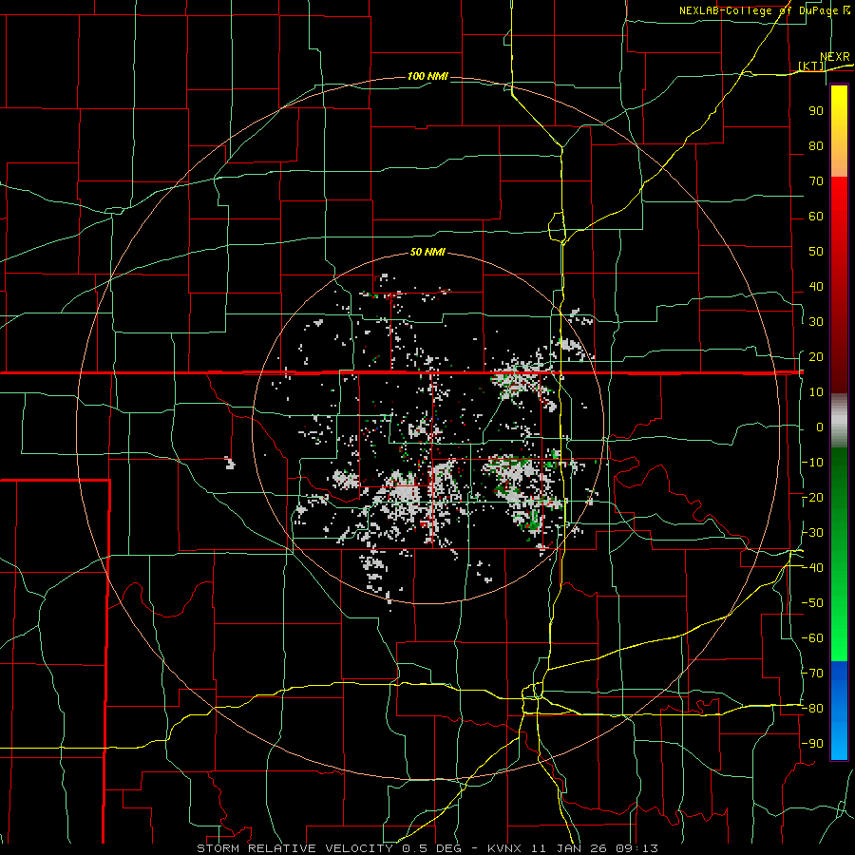The image size is (855, 855).
Task: Pick the red segment of the velocity color bar
Action: pyautogui.click(x=839, y=285)
